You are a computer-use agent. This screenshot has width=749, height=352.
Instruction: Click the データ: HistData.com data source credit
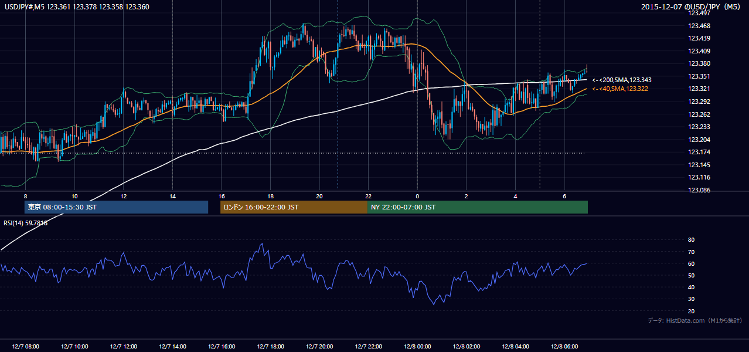click(x=695, y=320)
